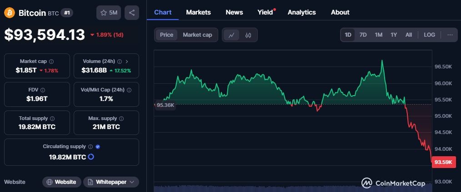Viewport: 461px width, 192px height.
Task: Click the 93.59K current price label
Action: pyautogui.click(x=443, y=162)
